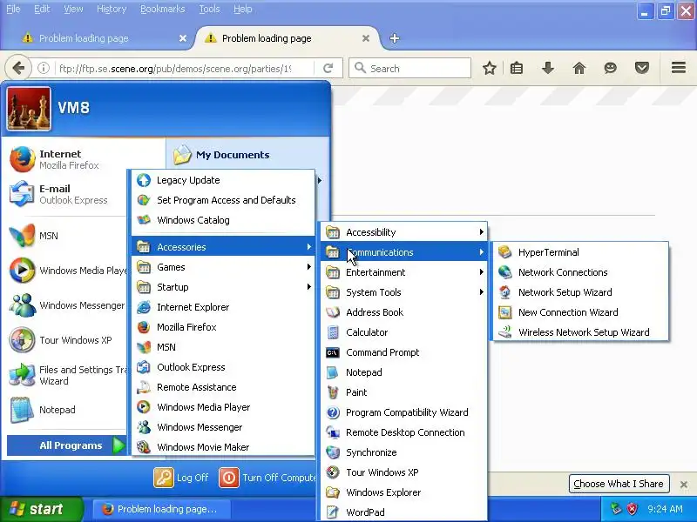697x522 pixels.
Task: Expand the Startup submenu arrow
Action: click(x=309, y=287)
